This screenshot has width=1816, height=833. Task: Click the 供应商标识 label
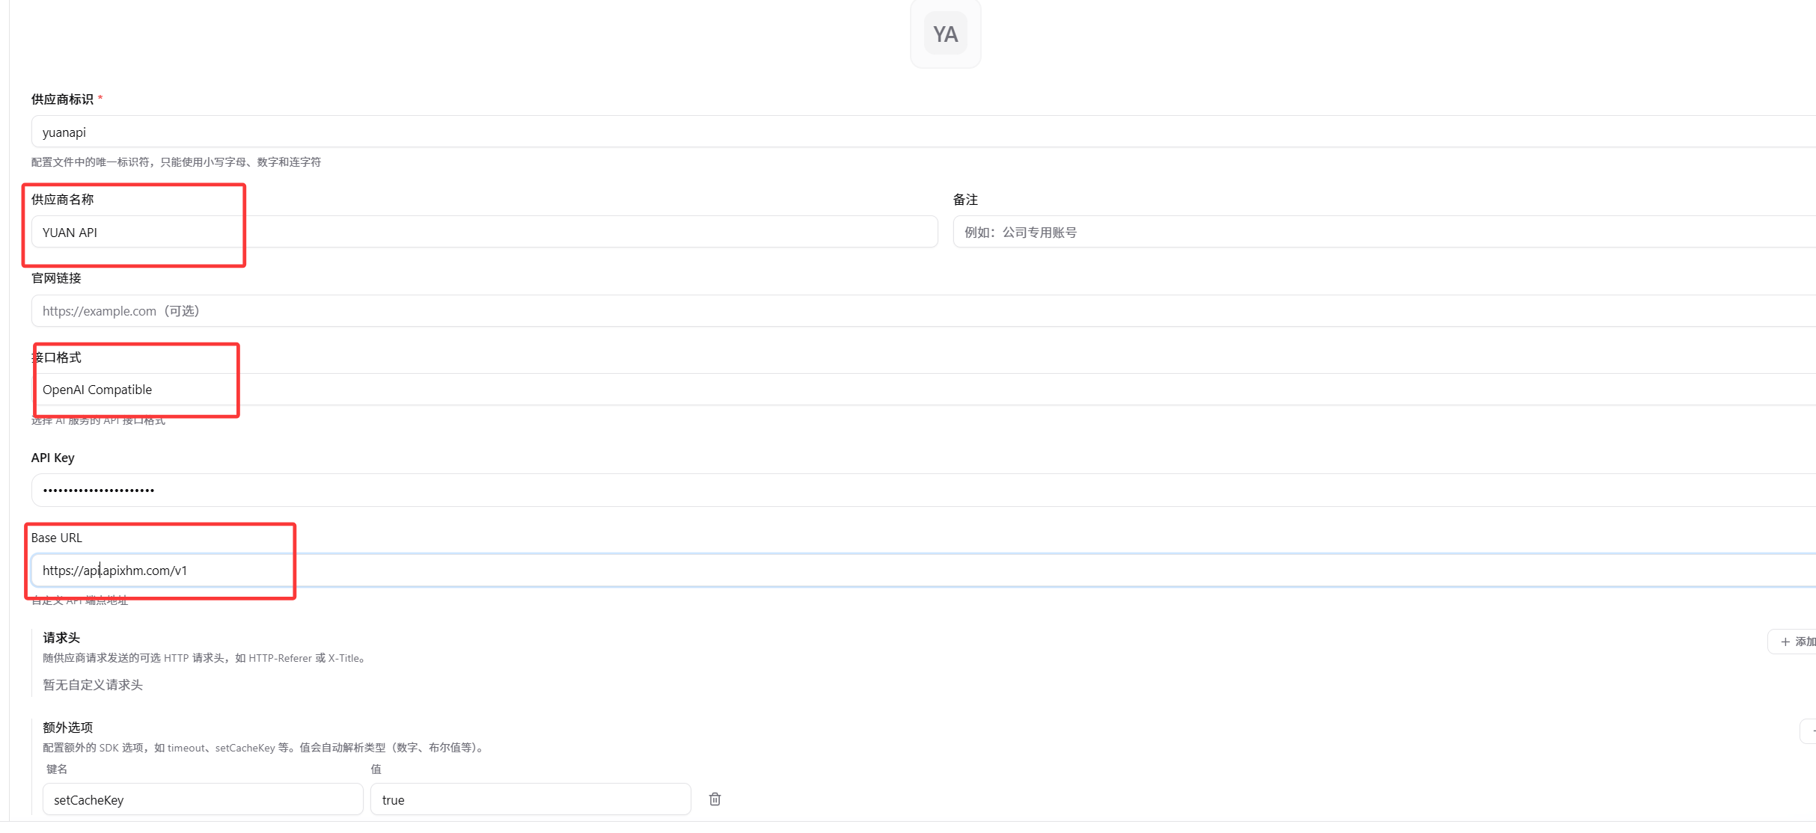(62, 99)
